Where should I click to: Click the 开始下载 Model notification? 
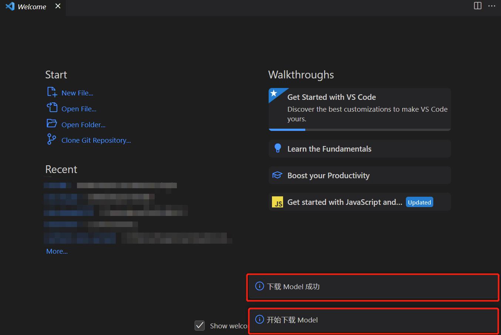pyautogui.click(x=373, y=320)
